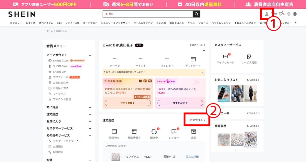Open the account profile icon in header

(x=266, y=14)
